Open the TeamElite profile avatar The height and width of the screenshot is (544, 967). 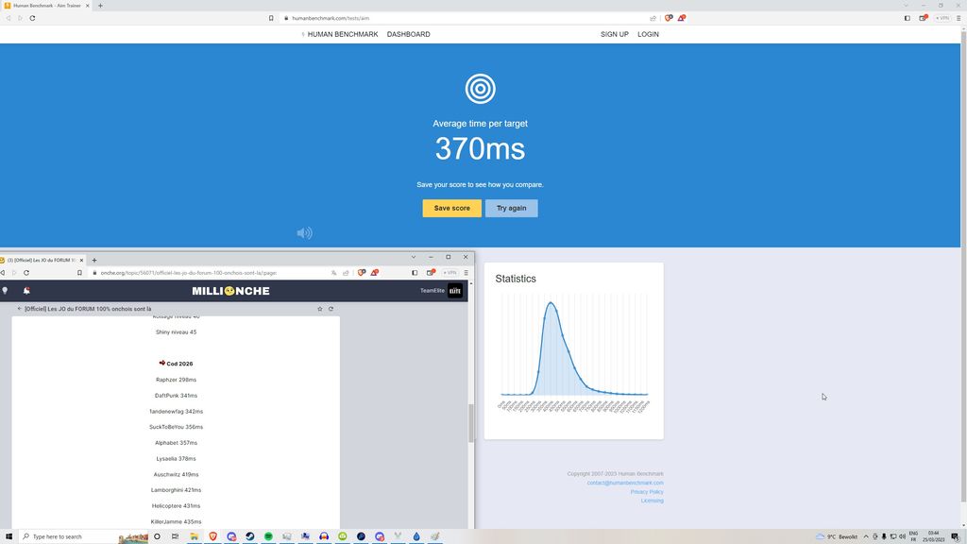coord(455,291)
